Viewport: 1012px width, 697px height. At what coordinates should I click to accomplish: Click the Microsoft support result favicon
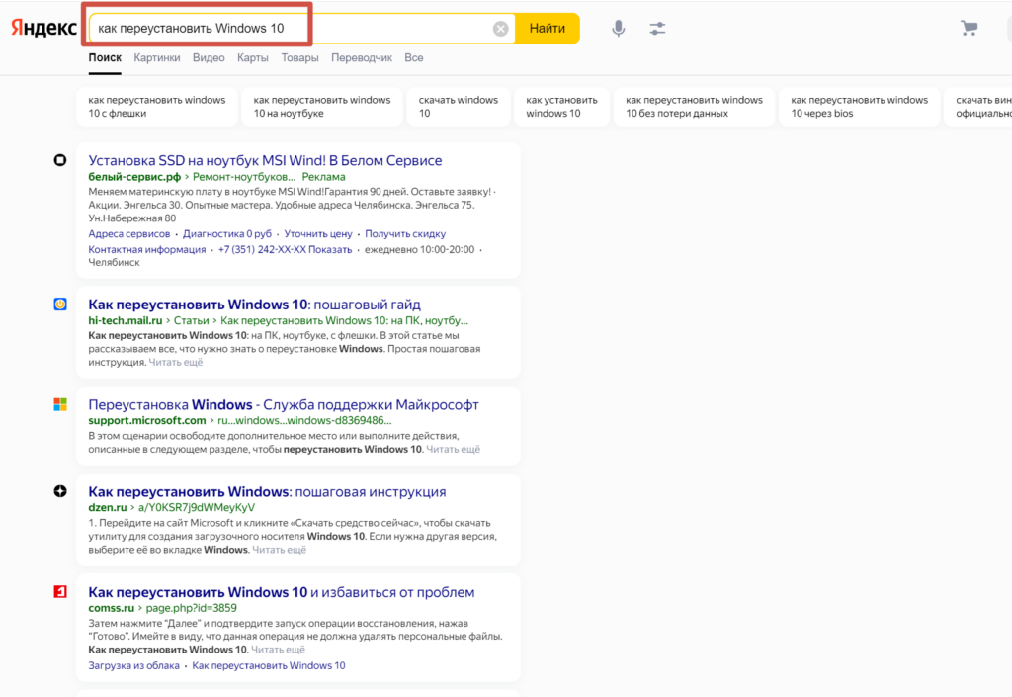coord(60,404)
